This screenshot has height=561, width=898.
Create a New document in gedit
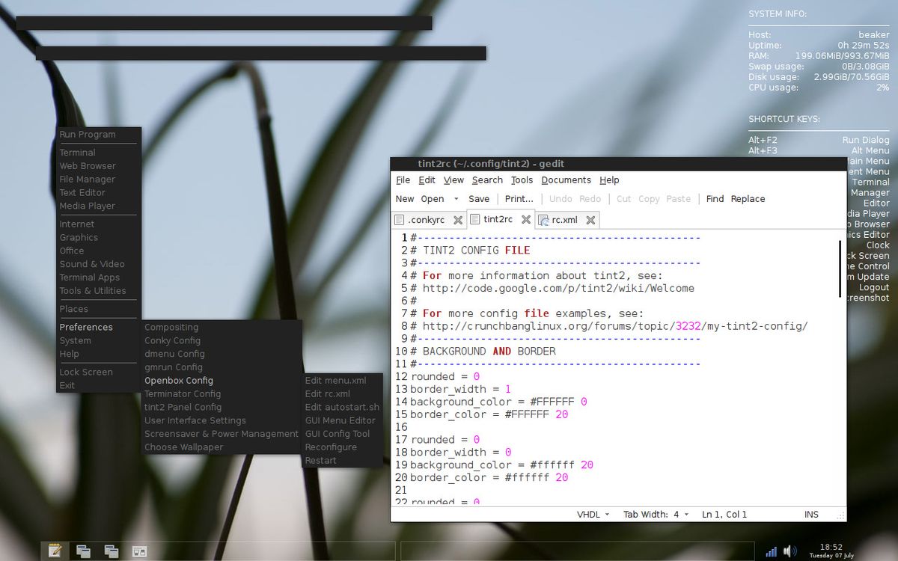[404, 199]
